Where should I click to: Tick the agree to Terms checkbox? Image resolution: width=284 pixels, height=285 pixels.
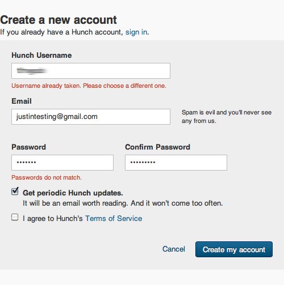tap(15, 217)
